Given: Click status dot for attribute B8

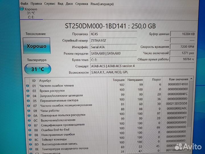Looking at the screenshot, I should point(30,130).
